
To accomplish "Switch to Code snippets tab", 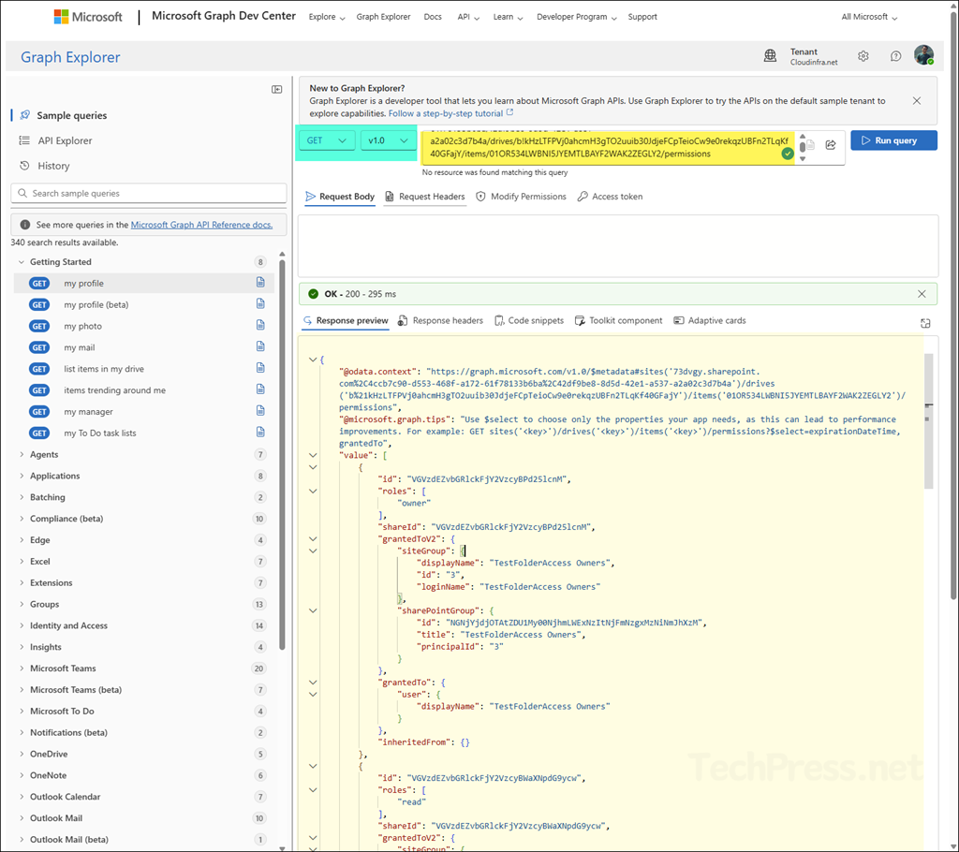I will pyautogui.click(x=529, y=320).
